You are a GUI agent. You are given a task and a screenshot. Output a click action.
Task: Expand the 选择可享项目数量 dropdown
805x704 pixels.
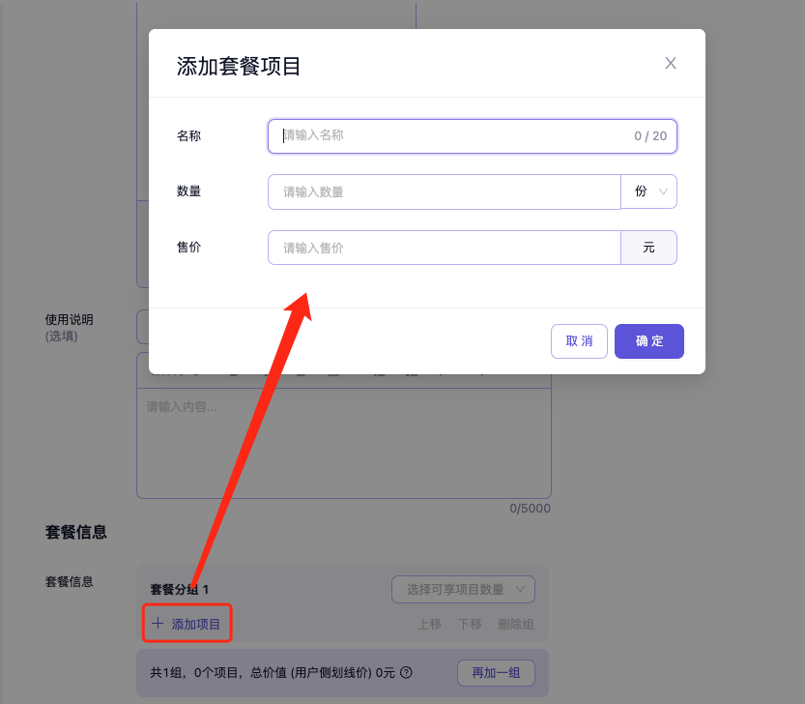463,589
